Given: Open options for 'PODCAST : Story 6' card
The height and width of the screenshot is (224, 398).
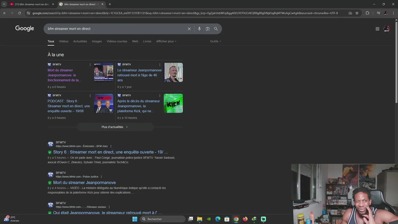Looking at the screenshot, I should pos(90,96).
